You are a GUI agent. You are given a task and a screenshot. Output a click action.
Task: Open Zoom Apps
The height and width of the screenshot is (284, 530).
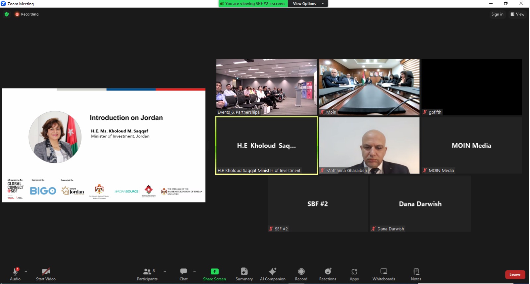click(354, 274)
